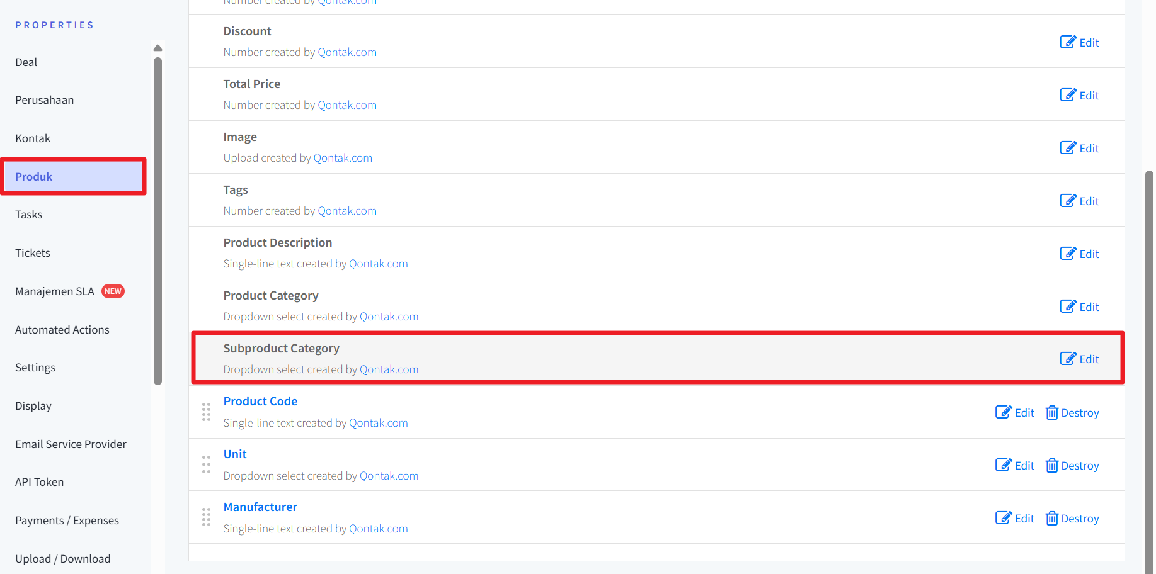Click the trash icon for Manufacturer

tap(1051, 519)
